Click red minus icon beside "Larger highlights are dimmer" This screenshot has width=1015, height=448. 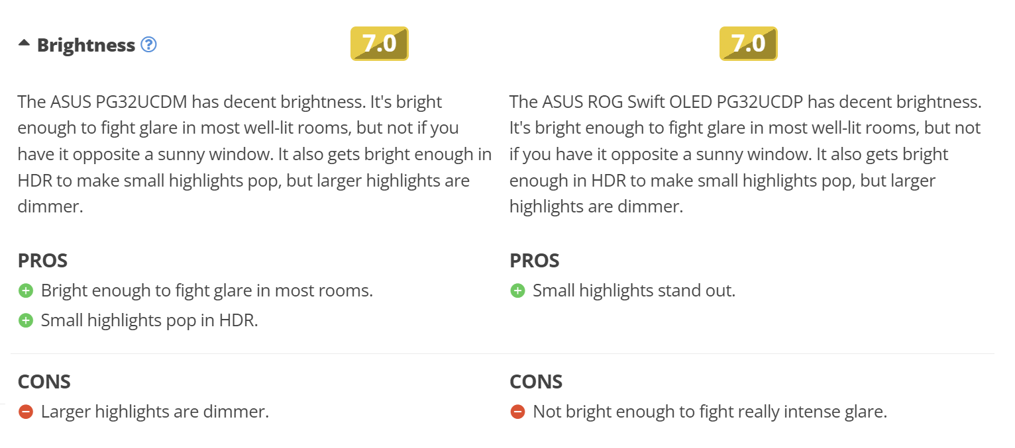(x=26, y=412)
